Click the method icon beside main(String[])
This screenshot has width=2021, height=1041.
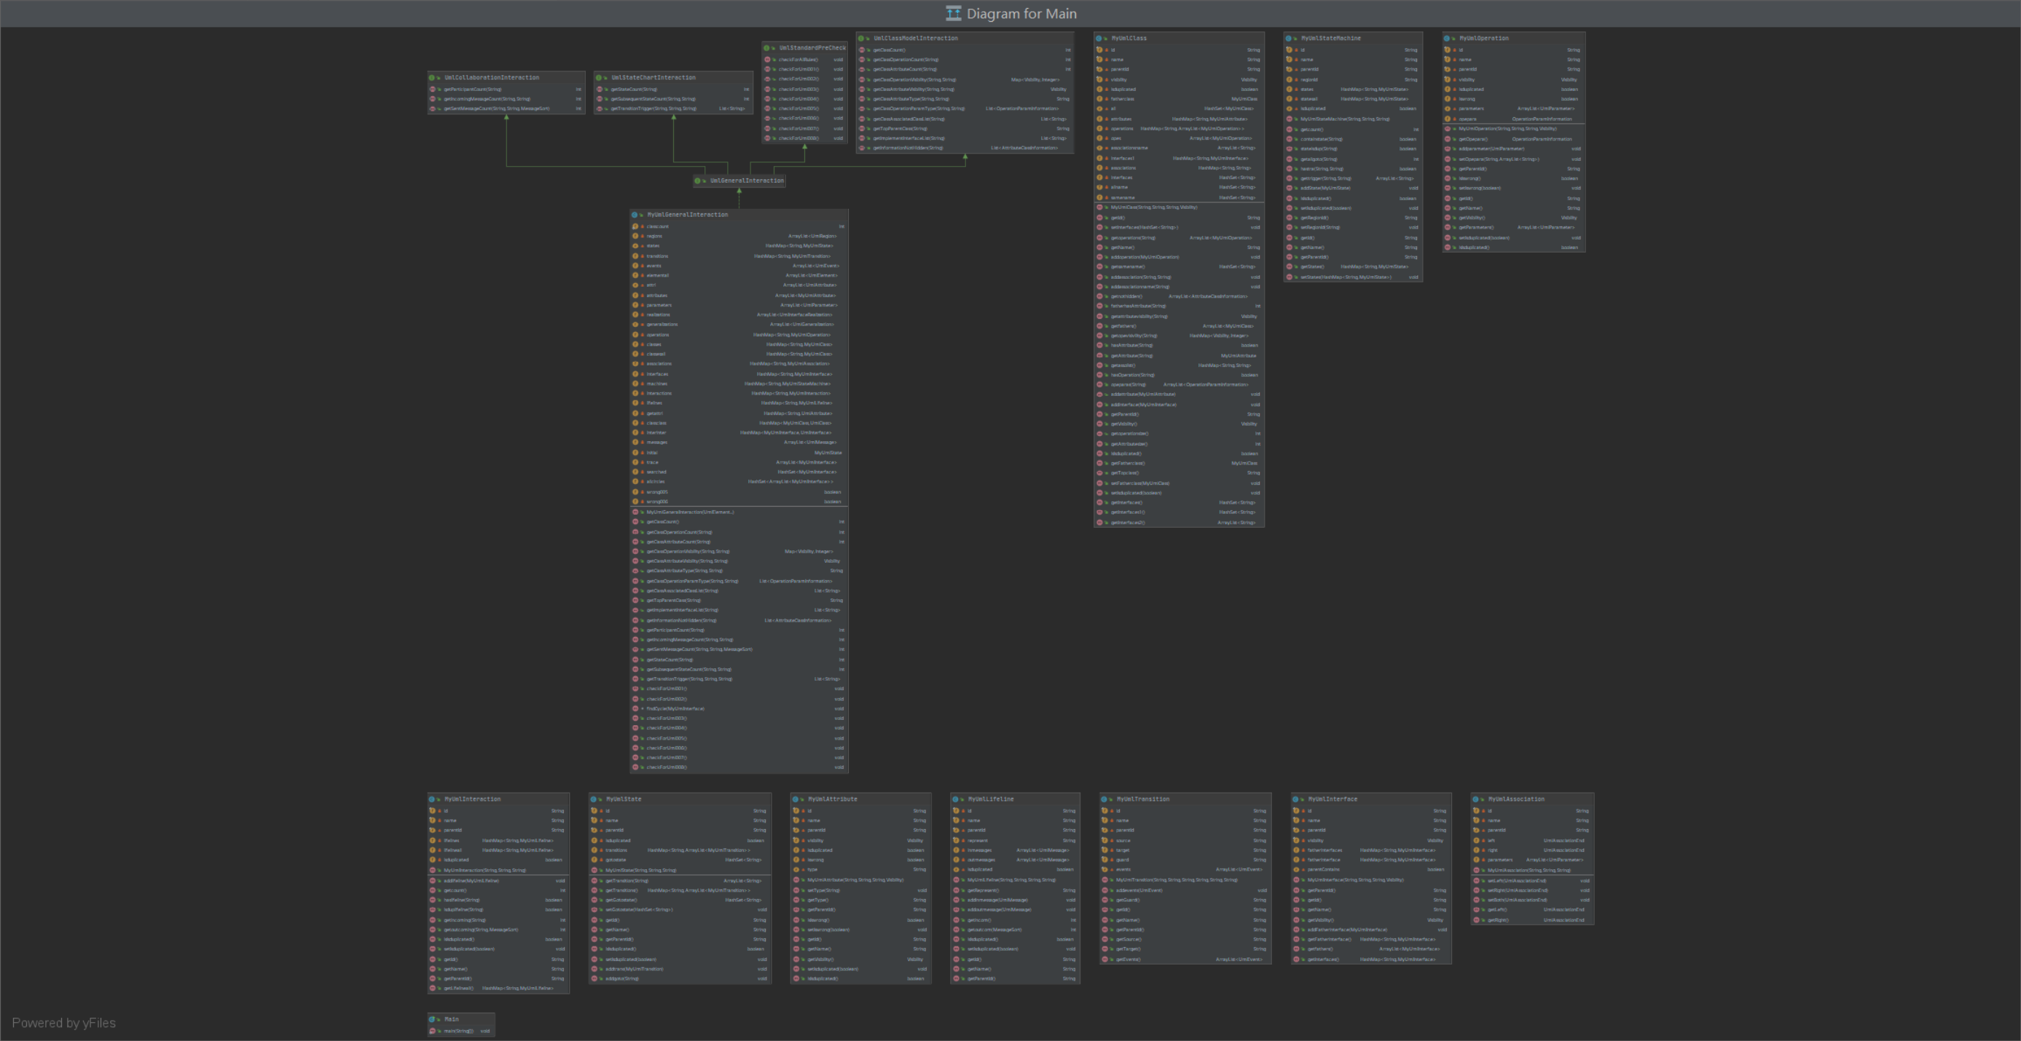click(x=432, y=1031)
